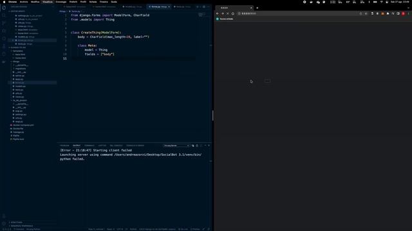
Task: Open the output channel dropdown in panel
Action: pos(176,146)
